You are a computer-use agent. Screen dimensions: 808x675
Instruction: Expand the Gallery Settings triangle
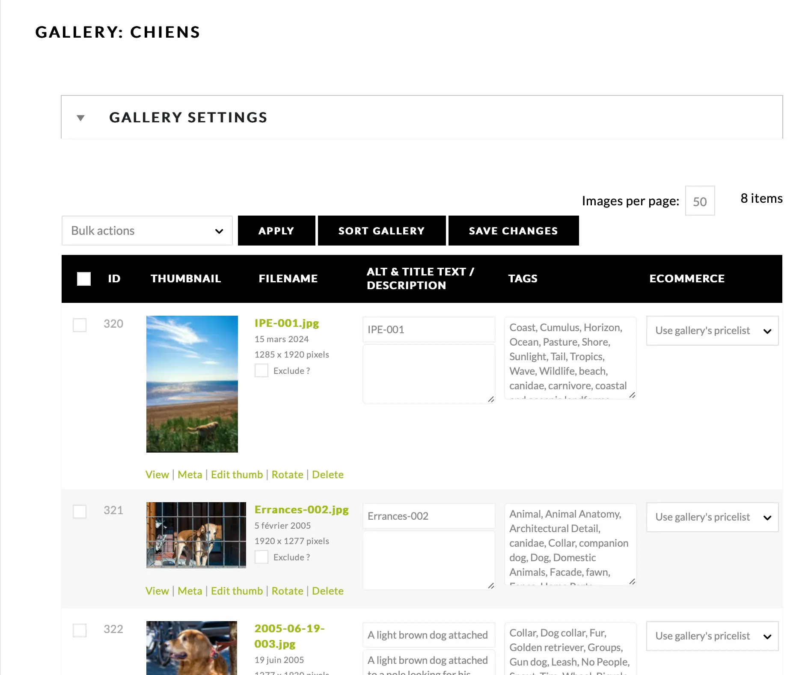point(80,118)
